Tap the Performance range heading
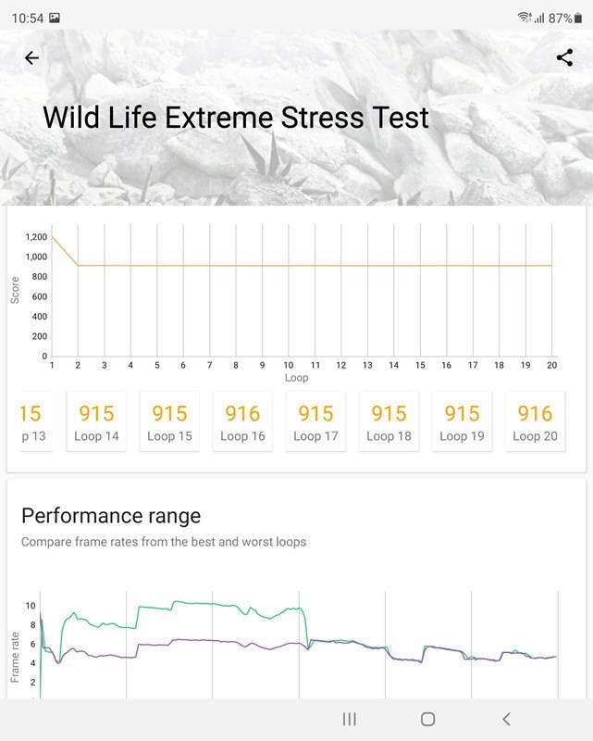Screen dimensions: 593x741 click(111, 516)
